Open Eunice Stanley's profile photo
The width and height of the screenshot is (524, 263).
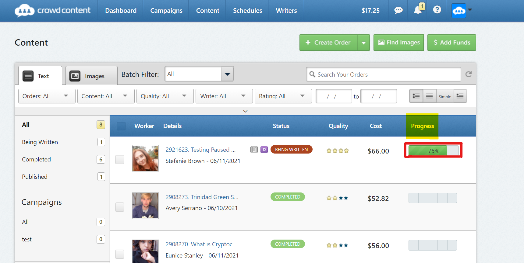[x=145, y=251]
